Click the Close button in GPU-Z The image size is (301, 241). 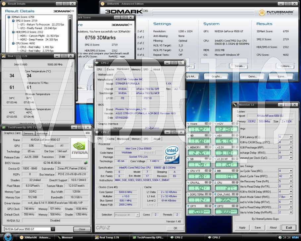[x=82, y=229]
